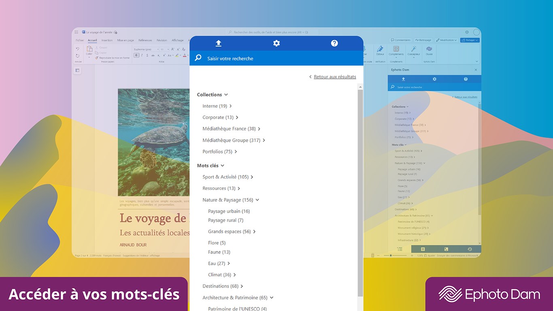Viewport: 553px width, 311px height.
Task: Toggle italic formatting button
Action: click(x=142, y=55)
